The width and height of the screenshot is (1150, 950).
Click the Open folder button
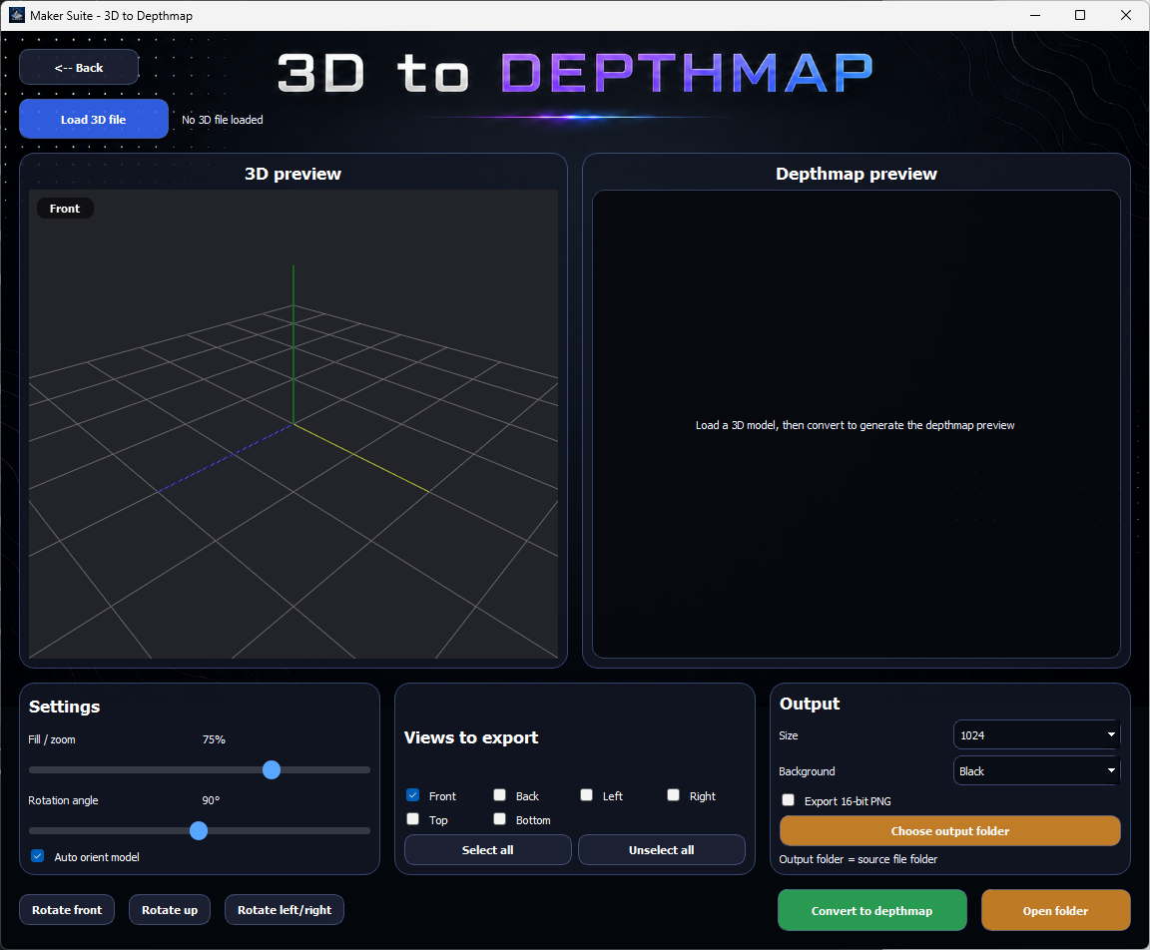coord(1055,910)
